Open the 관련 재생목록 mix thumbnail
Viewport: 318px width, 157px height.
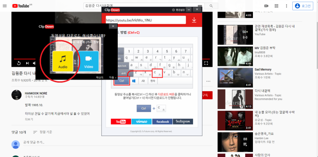(235, 35)
